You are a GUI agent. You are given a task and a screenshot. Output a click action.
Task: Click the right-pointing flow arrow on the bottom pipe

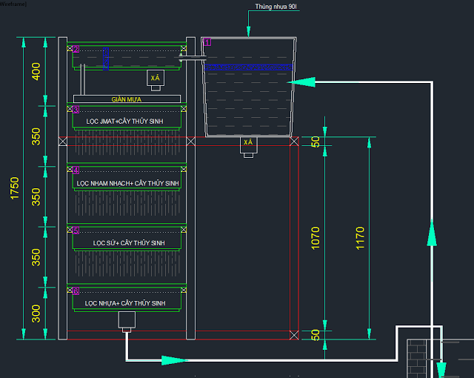coord(171,360)
